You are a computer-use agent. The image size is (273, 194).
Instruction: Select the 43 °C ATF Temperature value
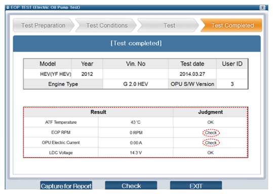pyautogui.click(x=135, y=122)
